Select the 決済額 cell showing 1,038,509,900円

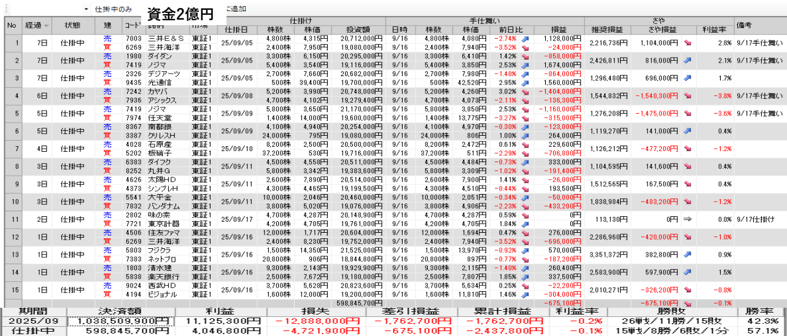pyautogui.click(x=121, y=321)
